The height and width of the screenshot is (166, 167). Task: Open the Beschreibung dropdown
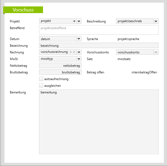click(156, 21)
